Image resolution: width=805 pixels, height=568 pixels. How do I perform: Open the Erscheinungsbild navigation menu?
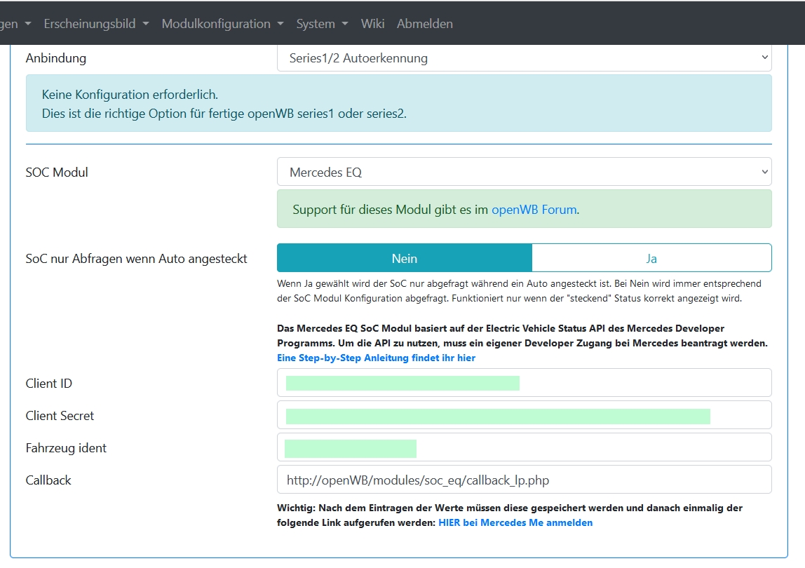[96, 24]
